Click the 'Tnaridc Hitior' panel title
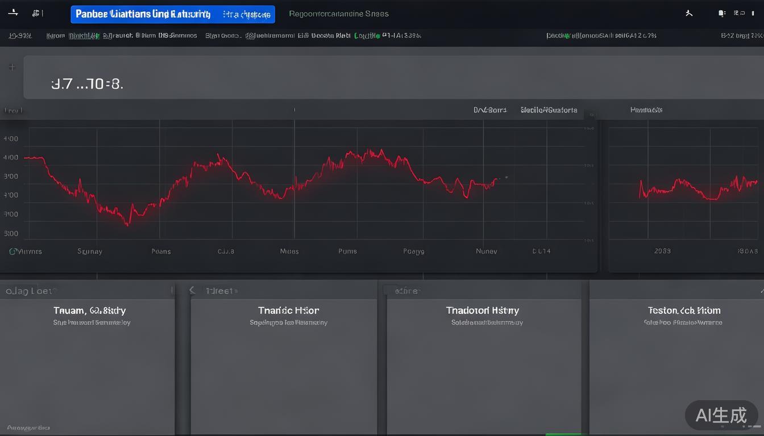The height and width of the screenshot is (436, 764). coord(288,311)
